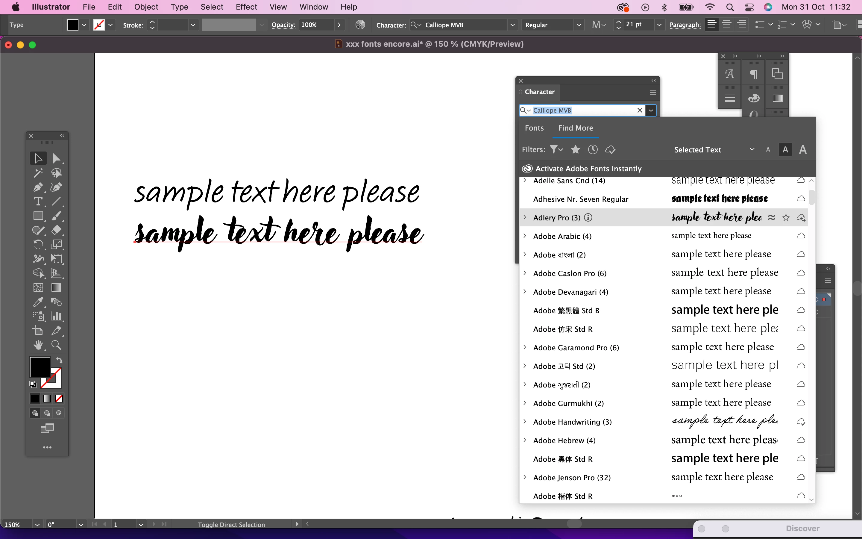Select the Pen tool
The image size is (862, 539).
(x=38, y=187)
